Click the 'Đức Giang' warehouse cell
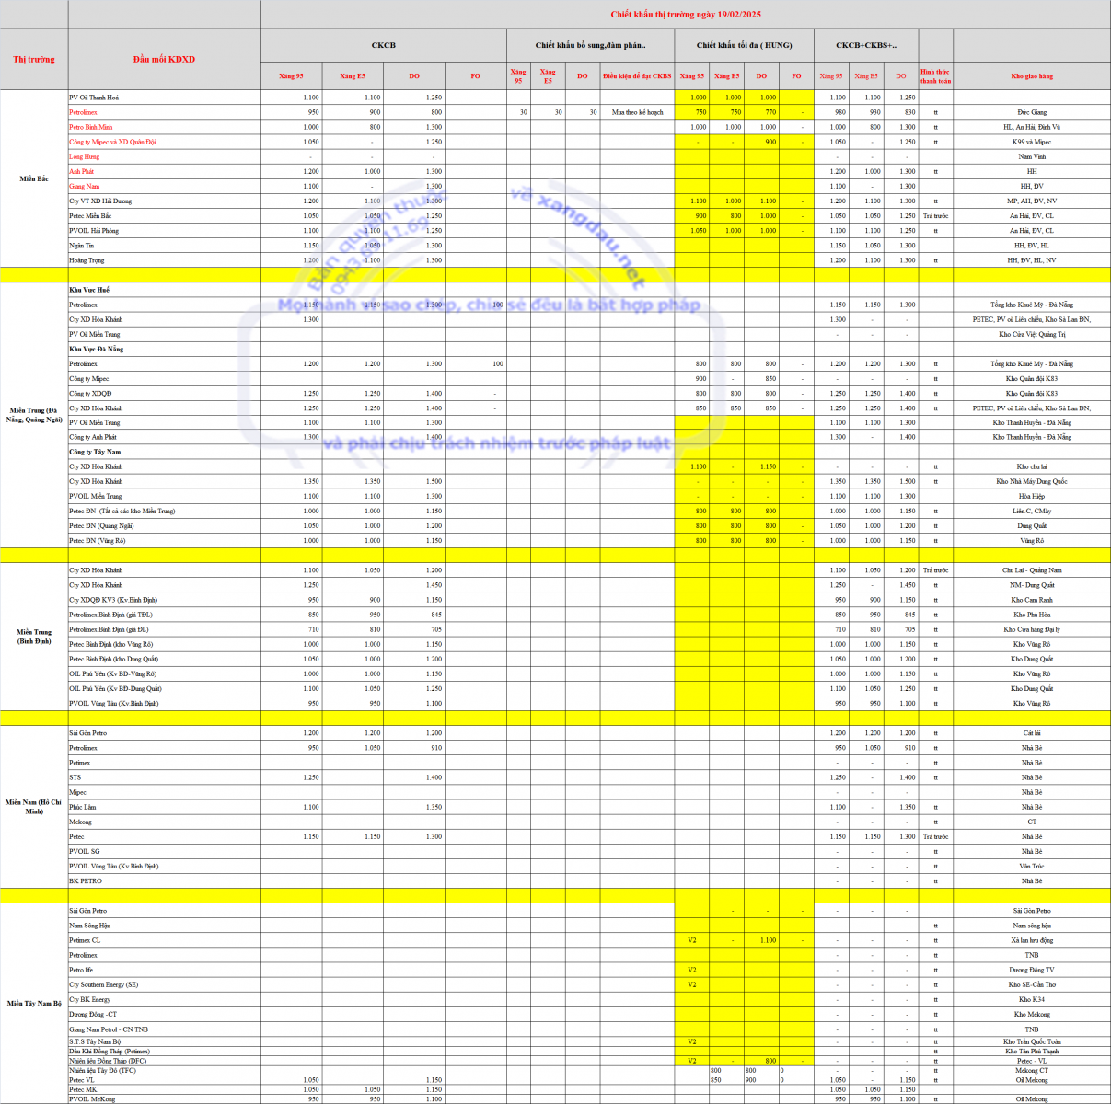 click(1032, 112)
